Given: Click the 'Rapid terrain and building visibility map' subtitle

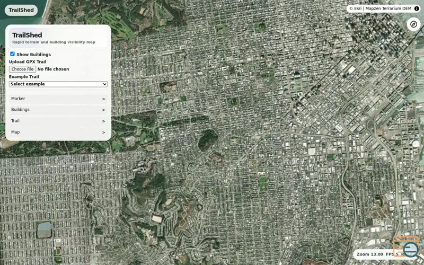Looking at the screenshot, I should tap(54, 42).
